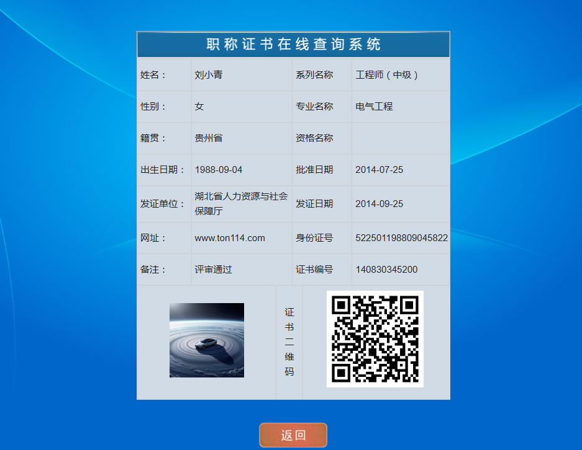The width and height of the screenshot is (582, 450).
Task: Click the 性别： label
Action: coord(153,107)
